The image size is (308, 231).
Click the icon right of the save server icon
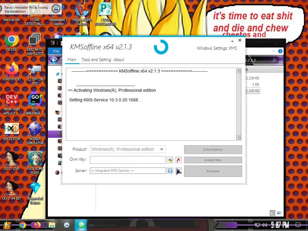coord(178,171)
